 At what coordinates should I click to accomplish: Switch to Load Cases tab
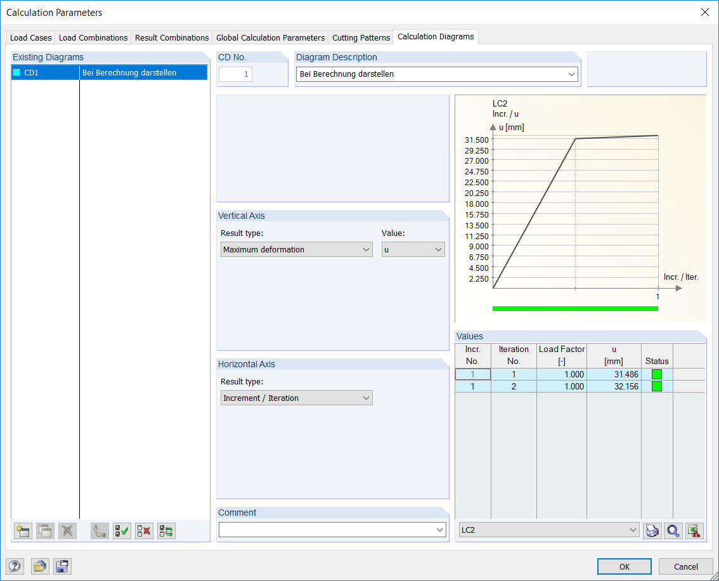tap(30, 37)
